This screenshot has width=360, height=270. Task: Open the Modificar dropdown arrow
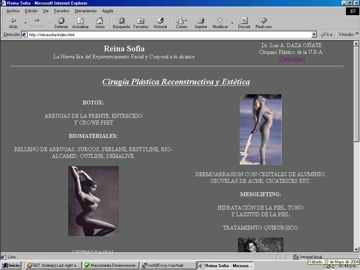[232, 23]
